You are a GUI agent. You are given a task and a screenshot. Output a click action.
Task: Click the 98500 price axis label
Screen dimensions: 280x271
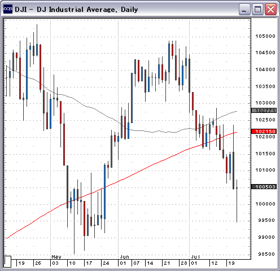click(x=266, y=254)
